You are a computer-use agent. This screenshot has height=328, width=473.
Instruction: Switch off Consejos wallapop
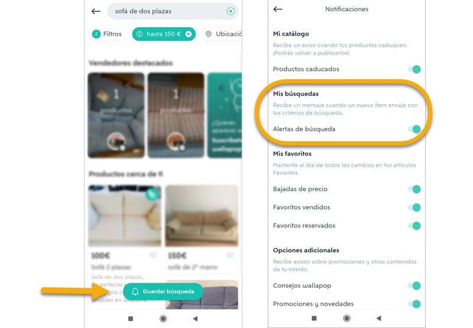point(414,286)
